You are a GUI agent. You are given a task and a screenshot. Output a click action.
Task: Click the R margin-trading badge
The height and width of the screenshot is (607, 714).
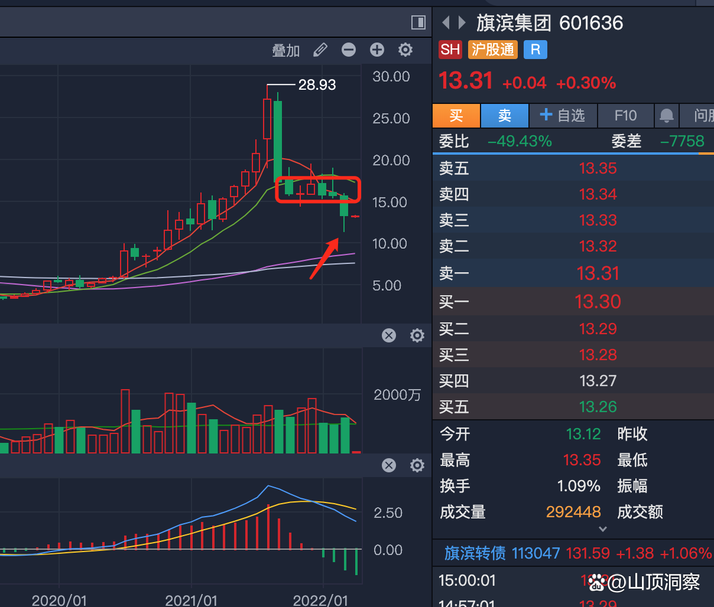[535, 50]
